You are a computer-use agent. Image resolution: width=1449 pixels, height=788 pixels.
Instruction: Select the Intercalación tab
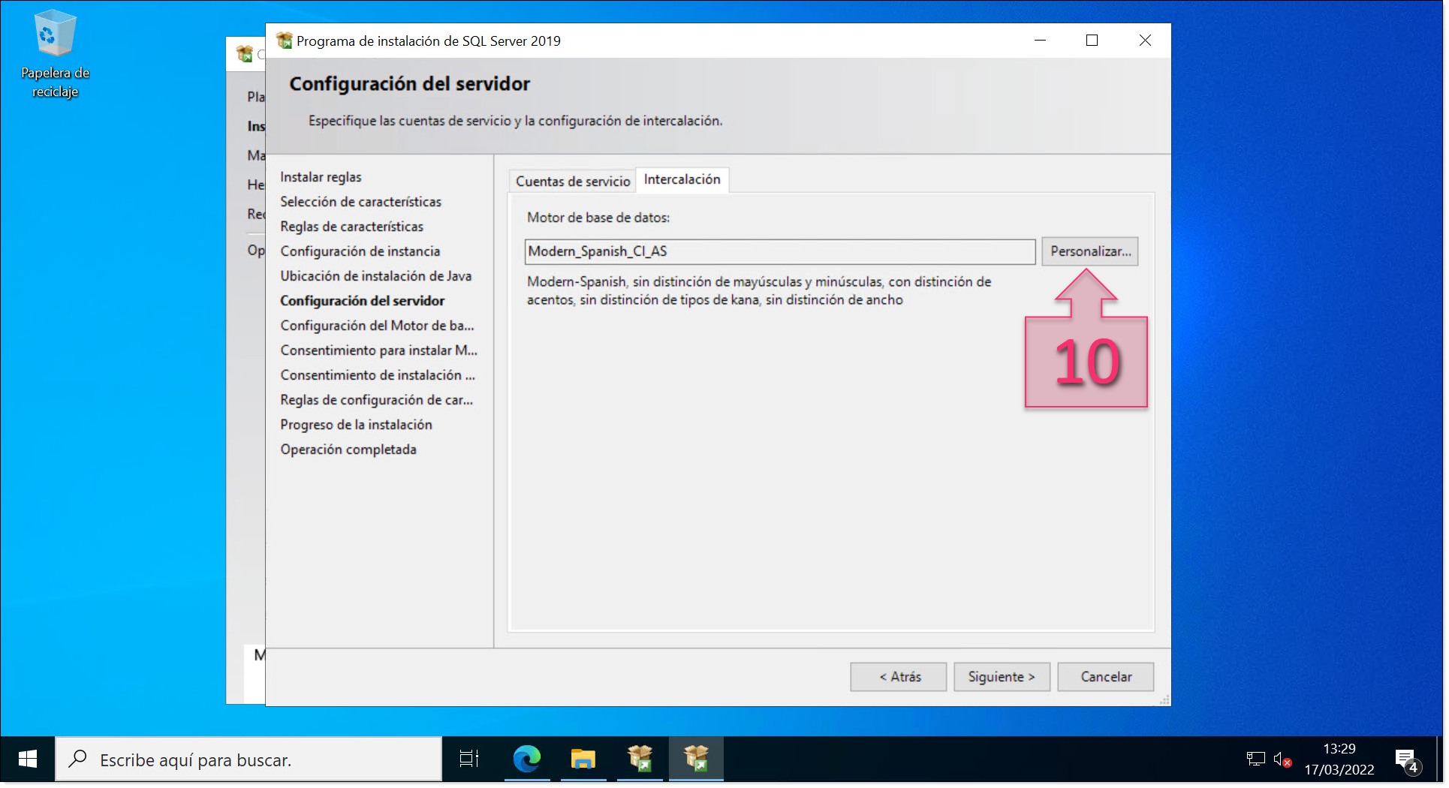682,179
